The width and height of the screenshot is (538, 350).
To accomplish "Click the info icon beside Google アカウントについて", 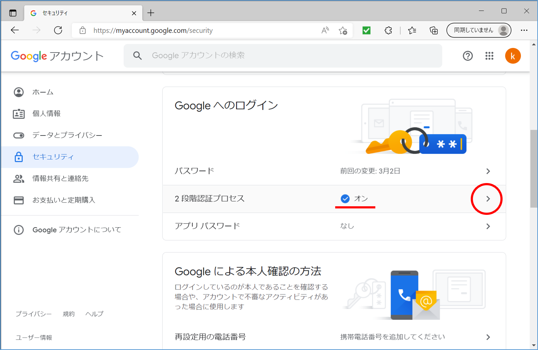I will (x=19, y=230).
